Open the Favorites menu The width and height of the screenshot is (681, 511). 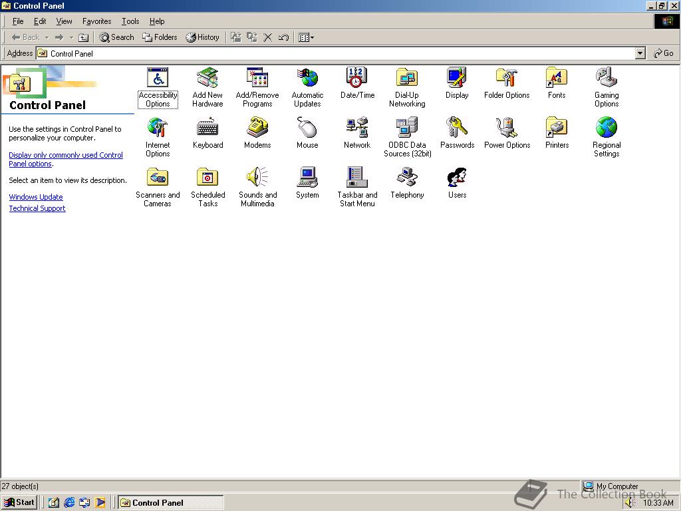coord(96,21)
